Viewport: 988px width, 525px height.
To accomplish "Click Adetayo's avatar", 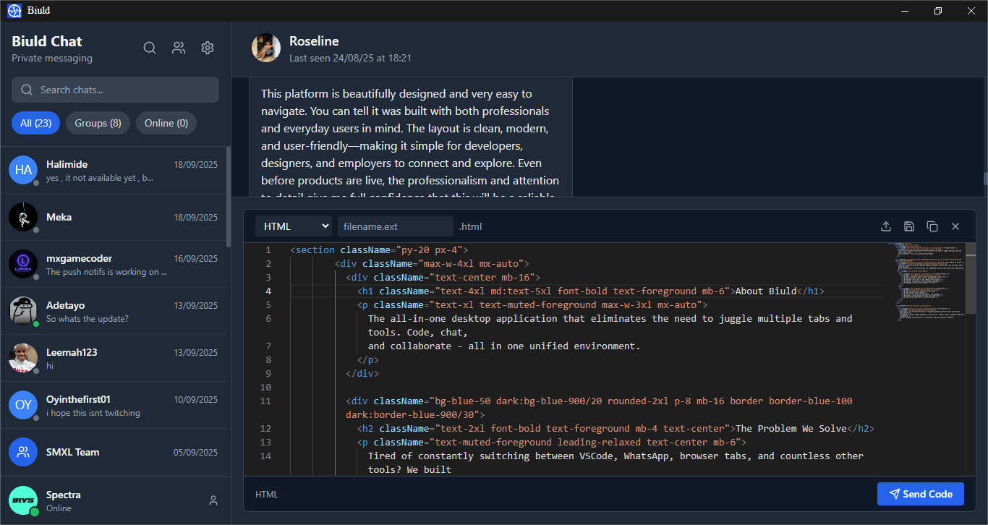I will 23,311.
